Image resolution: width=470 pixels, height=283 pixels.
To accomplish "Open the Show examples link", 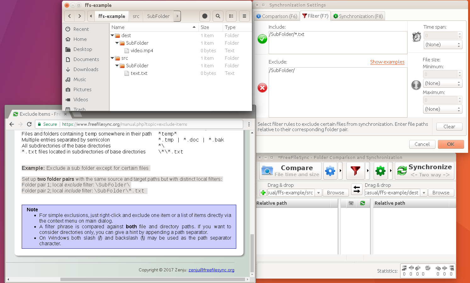I will point(387,62).
